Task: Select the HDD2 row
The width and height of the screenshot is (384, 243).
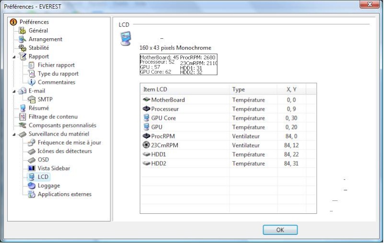Action: coord(228,163)
